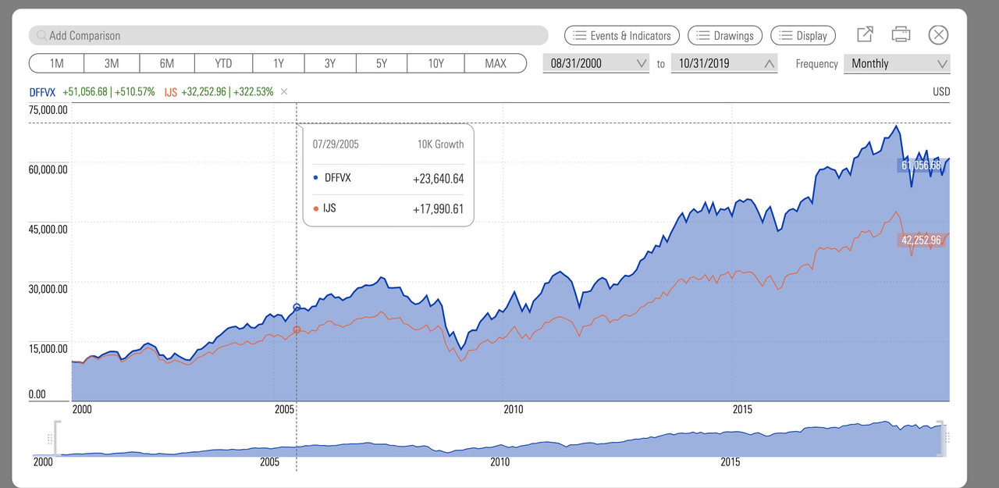999x488 pixels.
Task: Open the end date 10/31/2019 picker
Action: click(724, 63)
